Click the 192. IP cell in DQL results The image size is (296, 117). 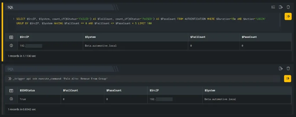click(x=175, y=99)
